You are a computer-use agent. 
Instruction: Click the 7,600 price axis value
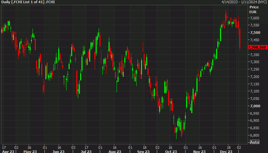point(255,18)
